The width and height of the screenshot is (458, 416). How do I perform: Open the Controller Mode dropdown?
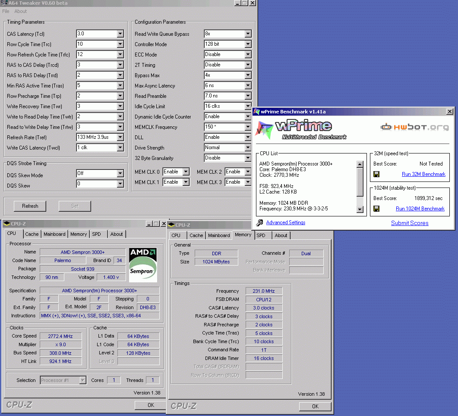point(248,44)
